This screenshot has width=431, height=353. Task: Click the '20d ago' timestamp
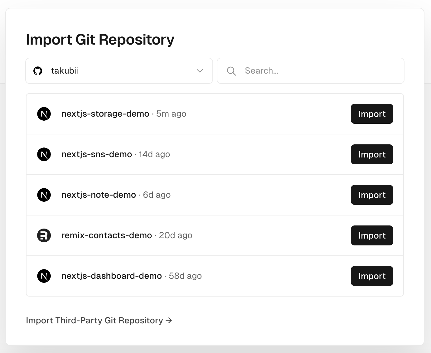point(176,235)
